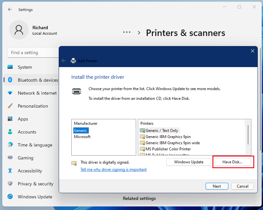This screenshot has height=210, width=263.
Task: Click Richard's account avatar
Action: point(18,29)
